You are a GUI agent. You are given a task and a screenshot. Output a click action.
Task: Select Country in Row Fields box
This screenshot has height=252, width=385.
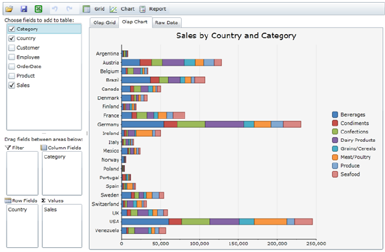tap(17, 209)
